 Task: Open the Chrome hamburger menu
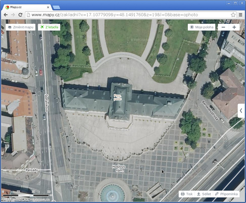(241, 15)
